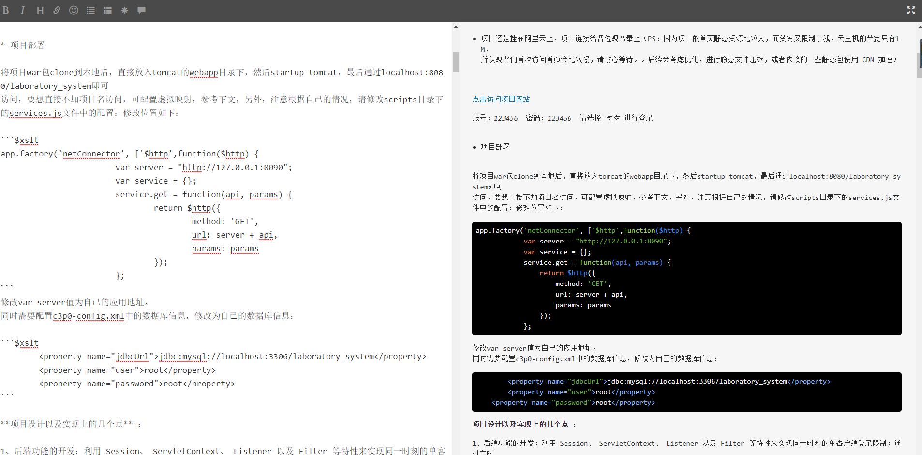Insert a hyperlink with the chain-link icon

coord(57,10)
